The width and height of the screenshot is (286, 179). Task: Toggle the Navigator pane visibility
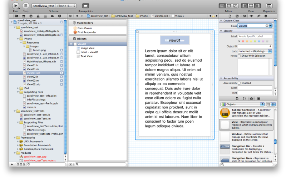tap(245, 6)
